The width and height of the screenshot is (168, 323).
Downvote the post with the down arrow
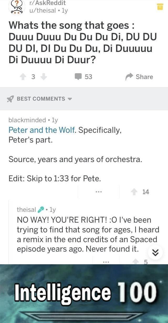coord(44,77)
